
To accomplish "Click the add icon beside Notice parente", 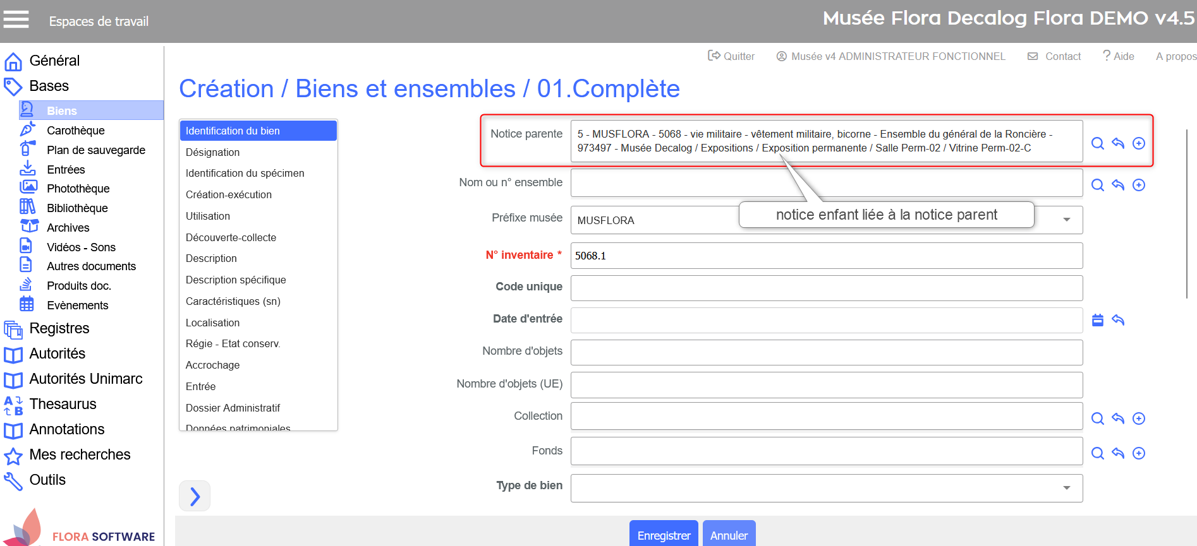I will (x=1139, y=143).
